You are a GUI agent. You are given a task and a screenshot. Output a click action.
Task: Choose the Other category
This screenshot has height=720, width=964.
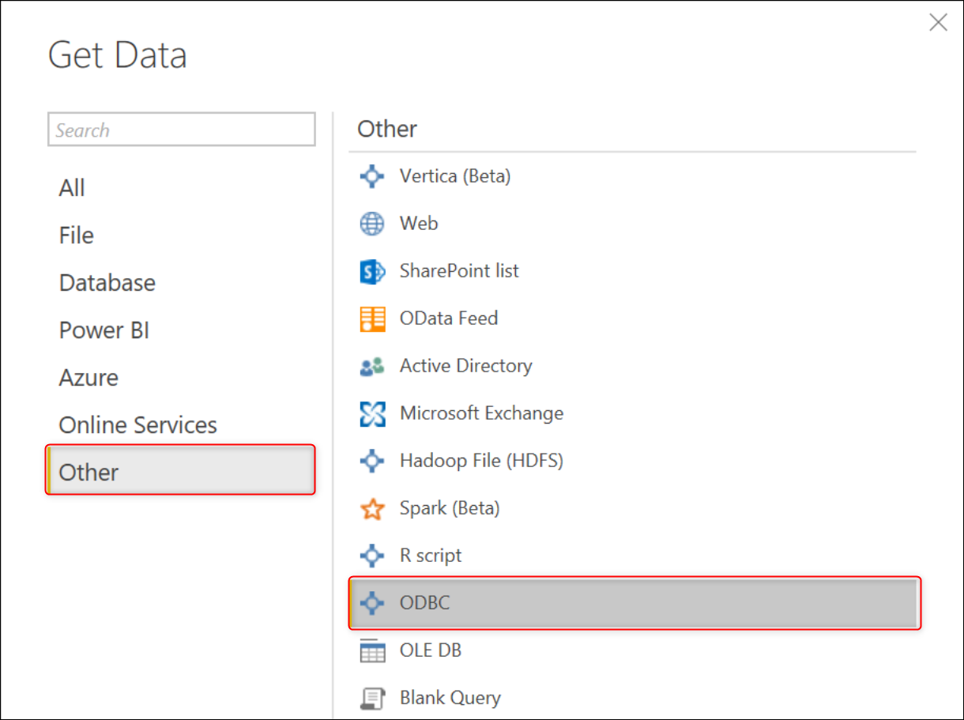click(88, 472)
